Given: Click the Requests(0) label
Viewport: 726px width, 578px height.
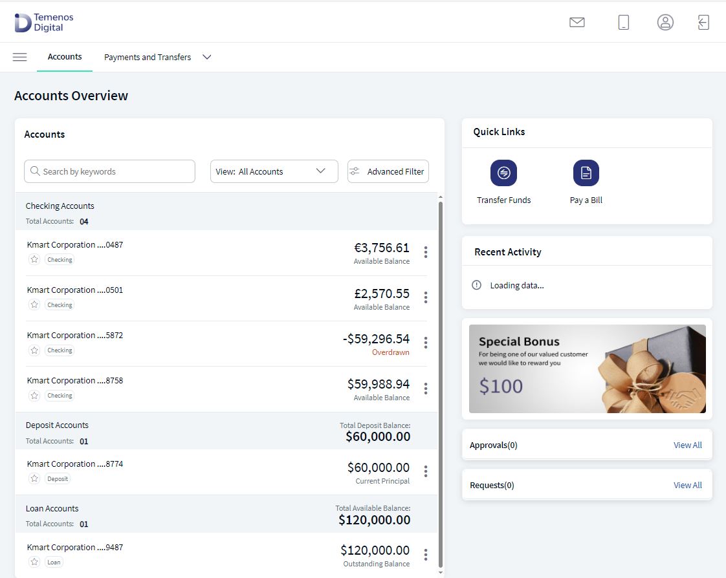Looking at the screenshot, I should [492, 485].
